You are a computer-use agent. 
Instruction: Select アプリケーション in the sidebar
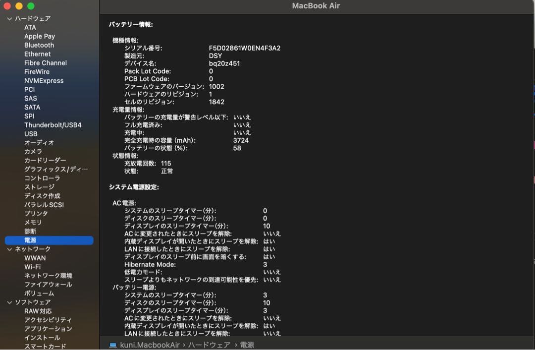48,329
